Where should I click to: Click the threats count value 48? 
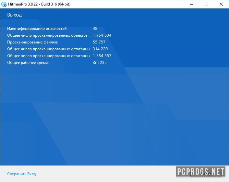click(95, 29)
